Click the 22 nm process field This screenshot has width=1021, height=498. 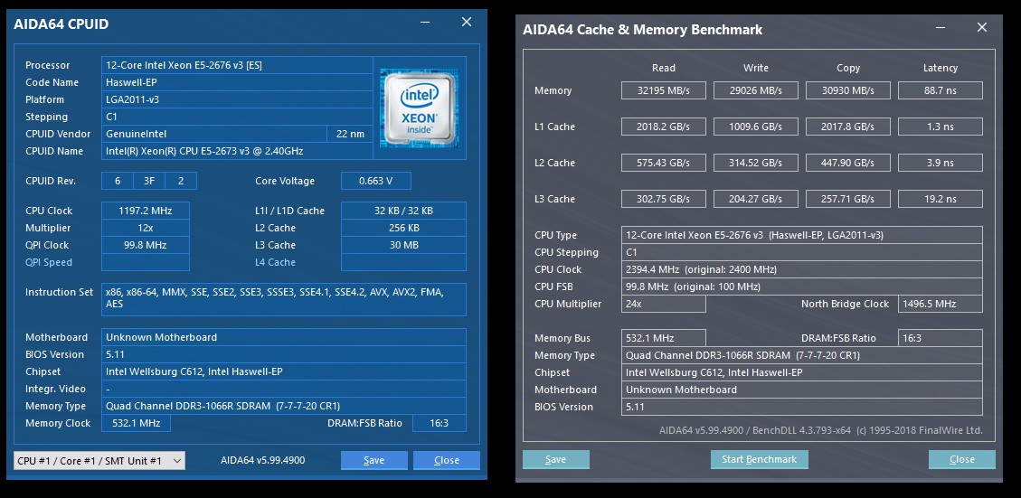tap(350, 134)
